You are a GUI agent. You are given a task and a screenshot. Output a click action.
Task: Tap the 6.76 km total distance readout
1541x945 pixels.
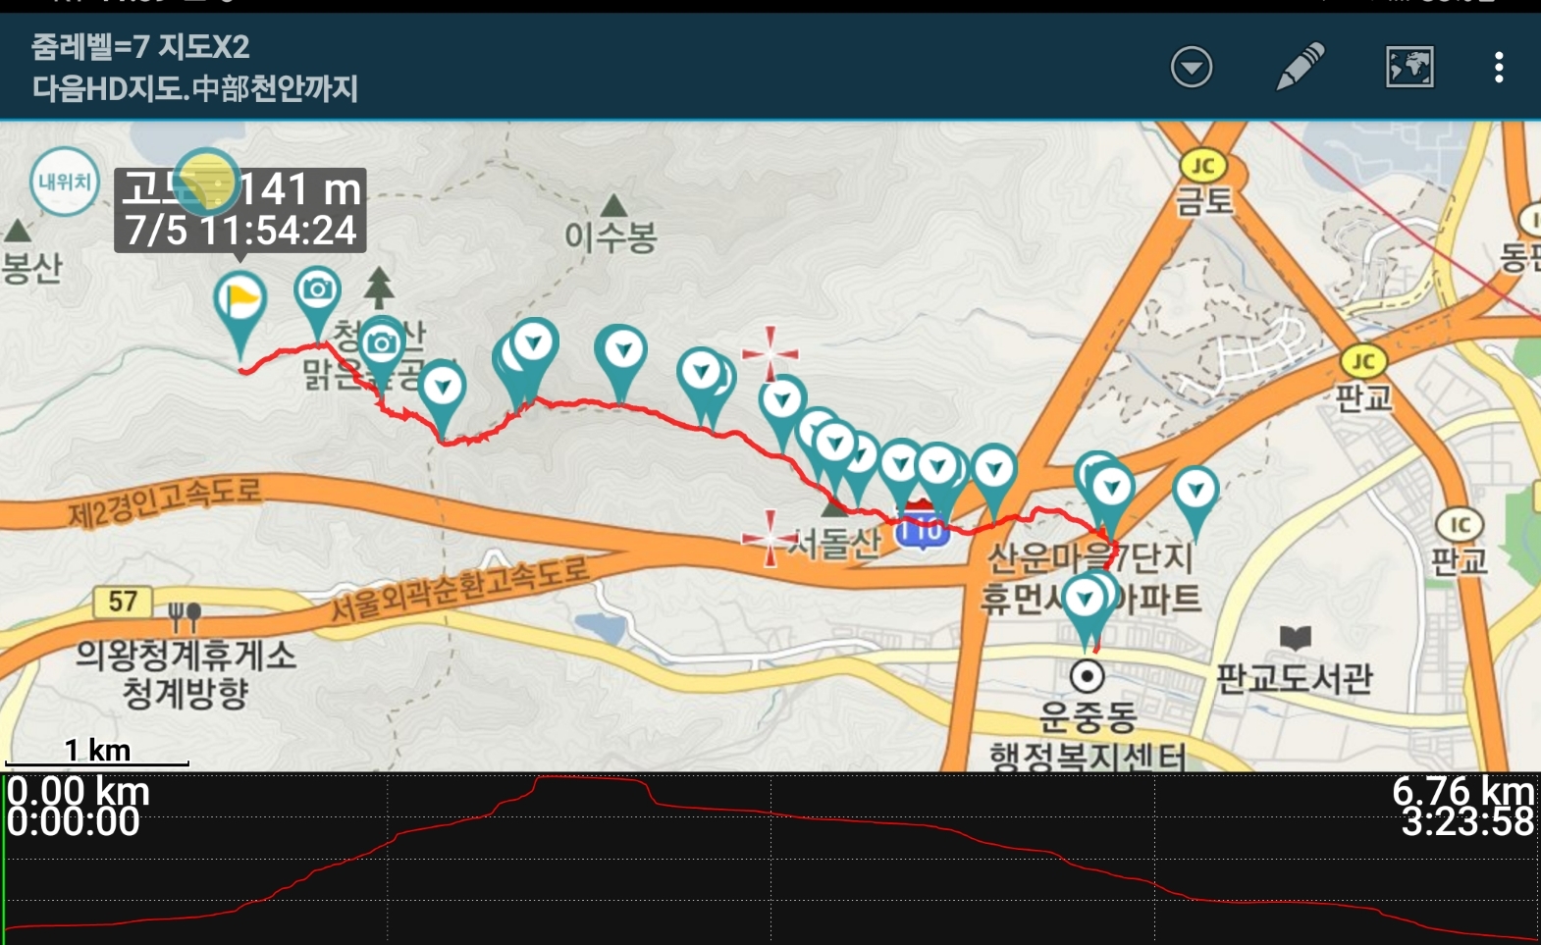point(1462,791)
